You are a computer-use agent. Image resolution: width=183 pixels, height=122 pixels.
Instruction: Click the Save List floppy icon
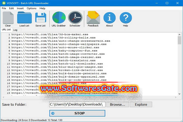[41, 18]
